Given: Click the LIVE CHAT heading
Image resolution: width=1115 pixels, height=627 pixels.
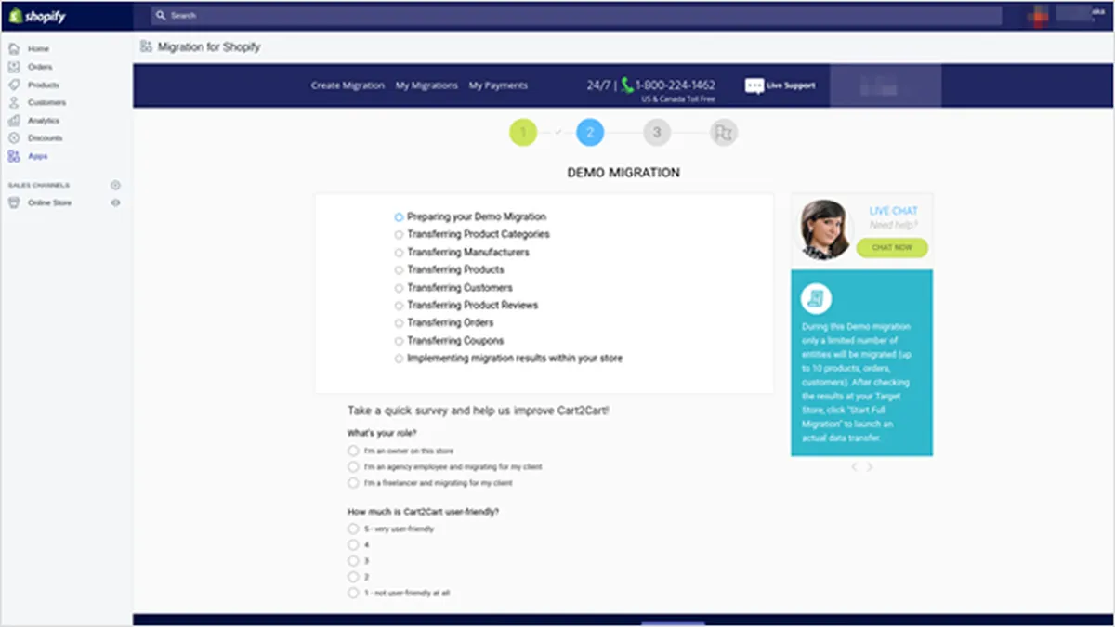Looking at the screenshot, I should 893,211.
